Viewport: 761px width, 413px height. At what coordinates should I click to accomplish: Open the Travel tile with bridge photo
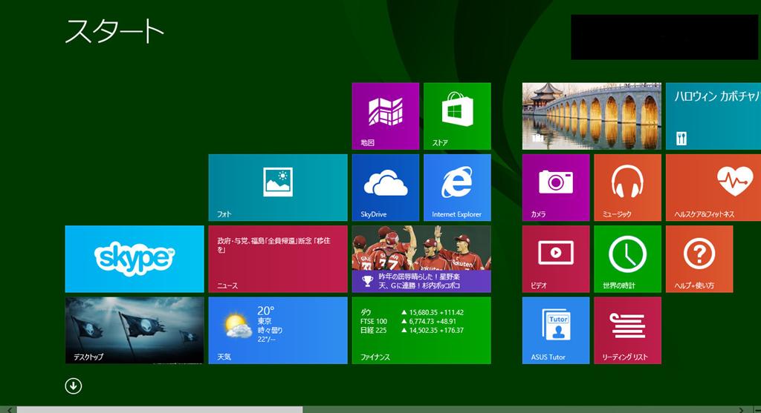tap(592, 116)
